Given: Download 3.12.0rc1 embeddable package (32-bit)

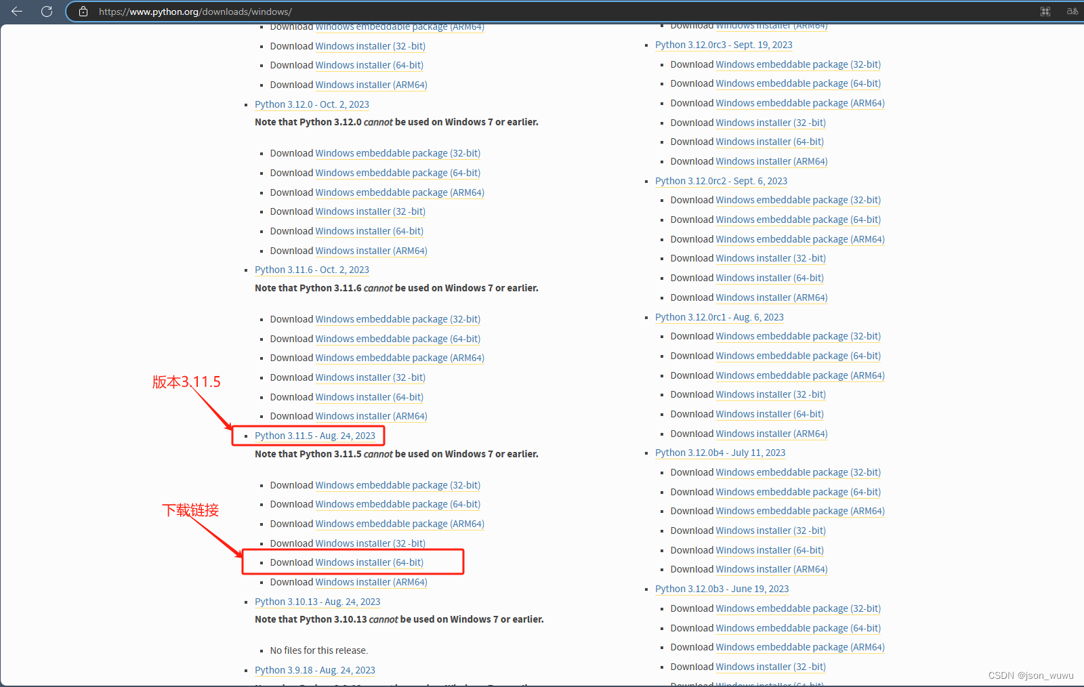Looking at the screenshot, I should coord(798,336).
